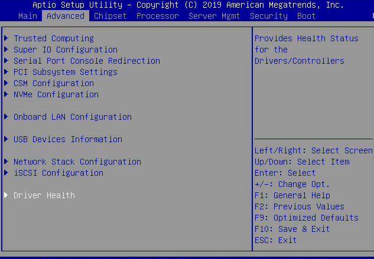This screenshot has width=374, height=259.
Task: Select USB Devices Information
Action: click(67, 139)
